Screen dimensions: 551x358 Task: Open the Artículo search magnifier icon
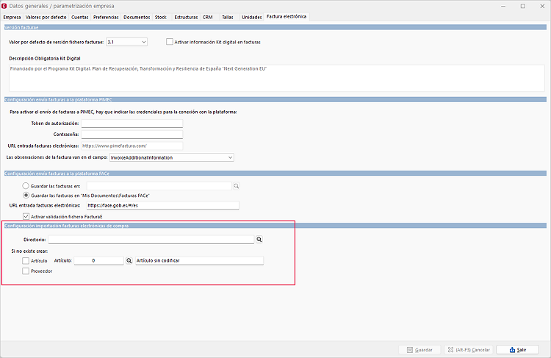click(129, 260)
